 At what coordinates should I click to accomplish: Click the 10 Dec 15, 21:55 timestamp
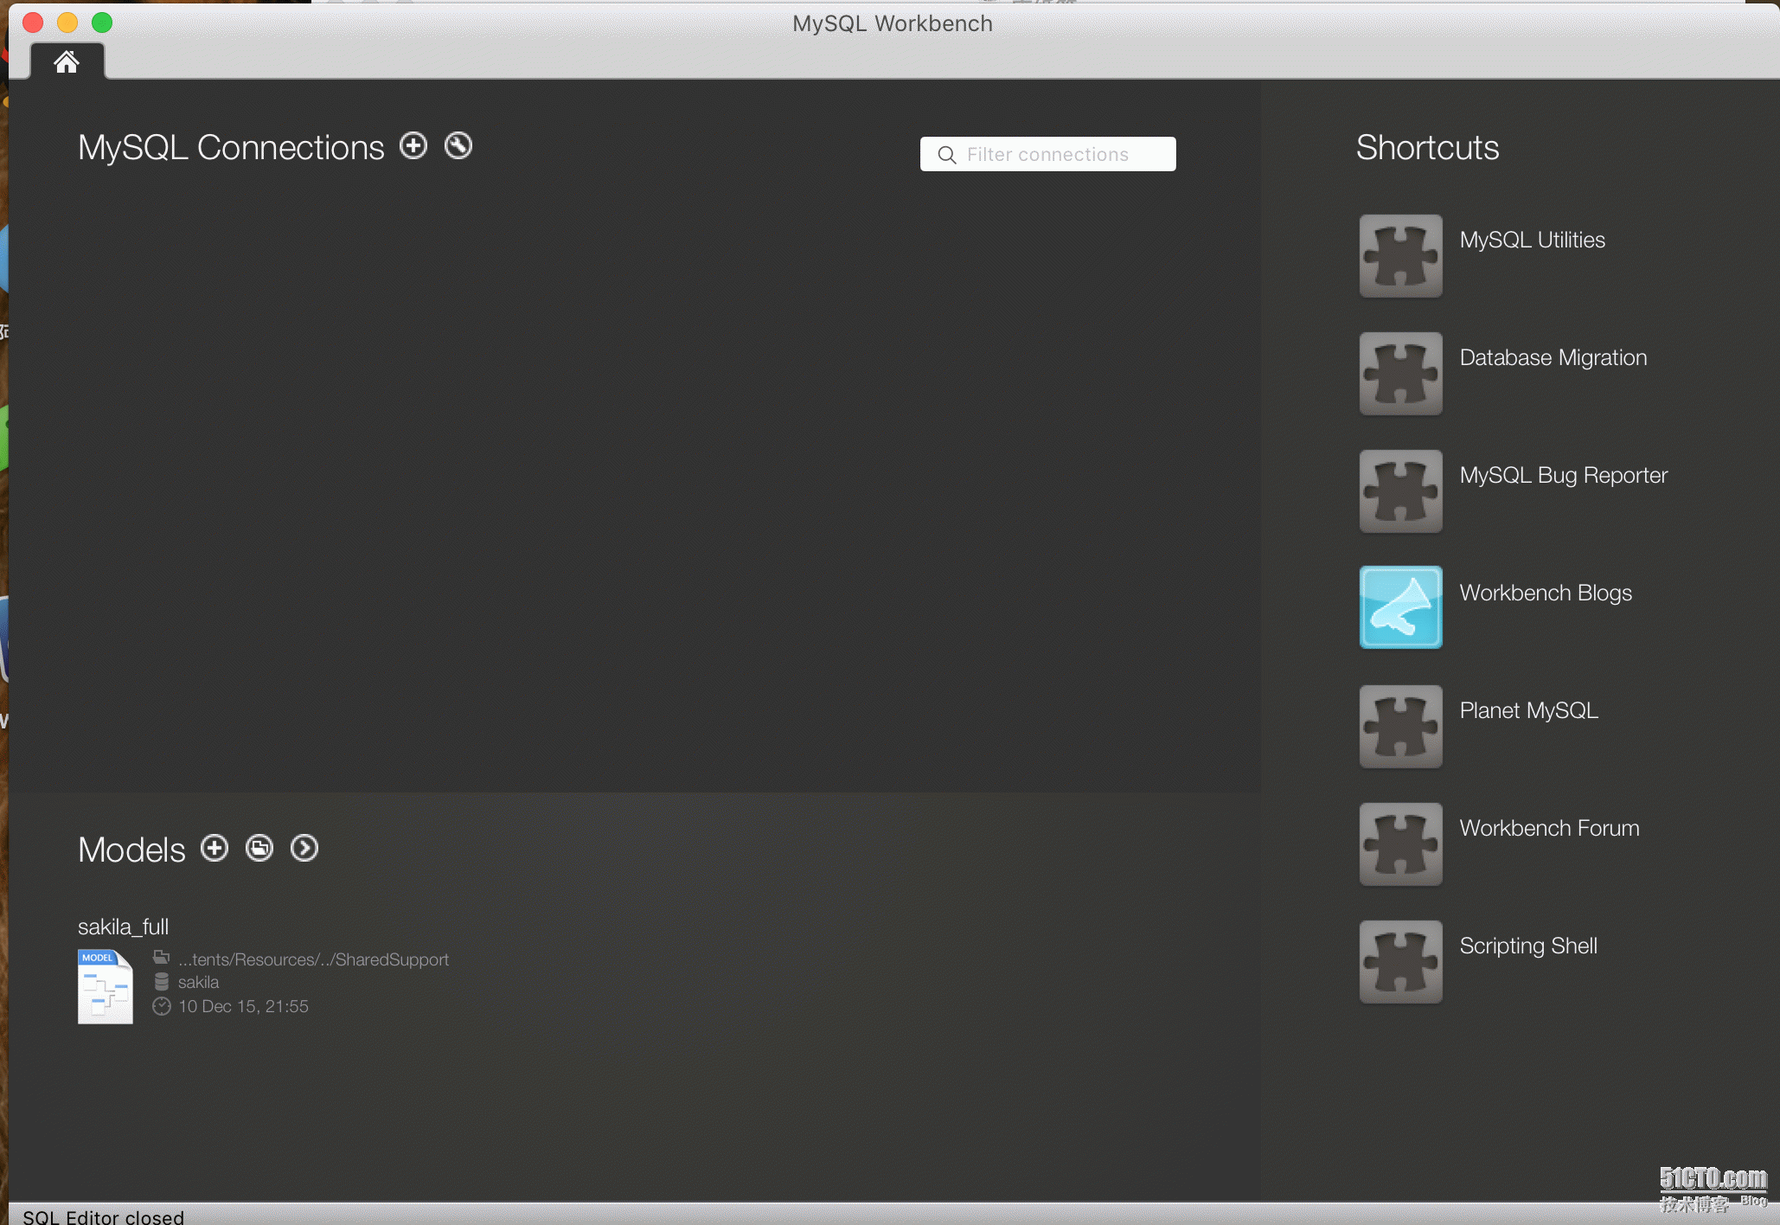tap(243, 1006)
